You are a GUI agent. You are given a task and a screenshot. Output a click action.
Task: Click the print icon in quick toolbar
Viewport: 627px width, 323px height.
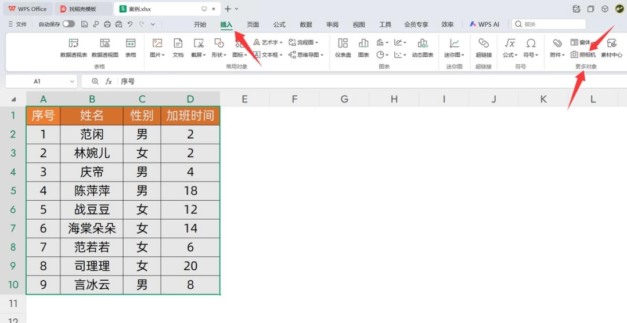coord(107,24)
